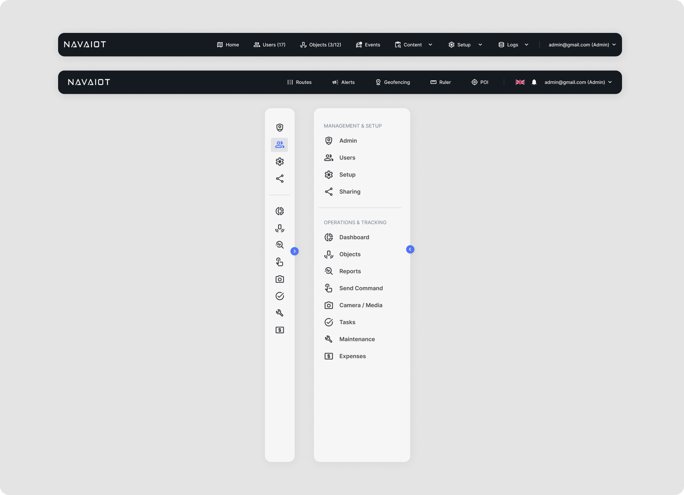The width and height of the screenshot is (684, 495).
Task: Collapse the expanded sidebar with blue arrow
Action: coord(410,249)
